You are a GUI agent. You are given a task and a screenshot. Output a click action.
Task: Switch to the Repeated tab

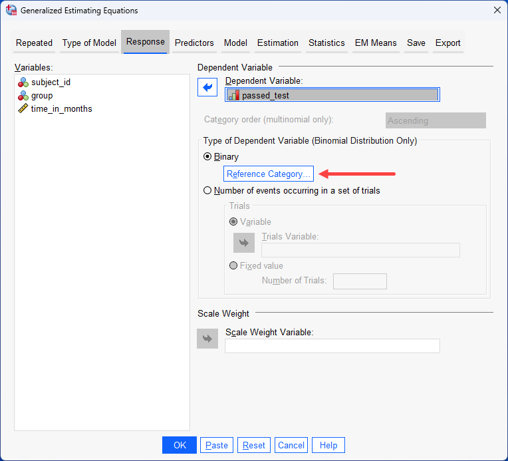[34, 43]
